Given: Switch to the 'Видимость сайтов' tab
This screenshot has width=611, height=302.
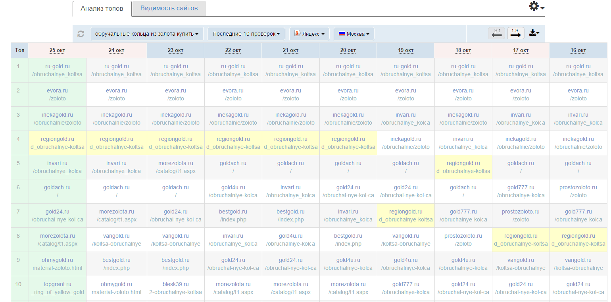Looking at the screenshot, I should [169, 8].
